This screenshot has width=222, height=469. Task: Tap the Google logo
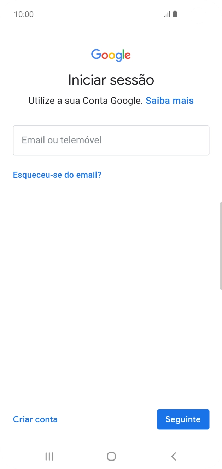(111, 55)
